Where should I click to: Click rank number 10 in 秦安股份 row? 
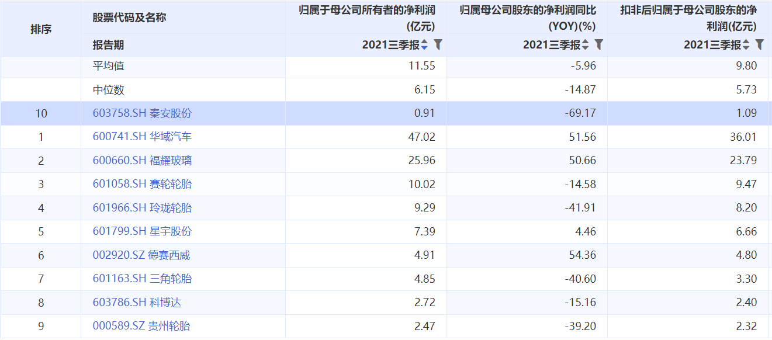coord(41,113)
